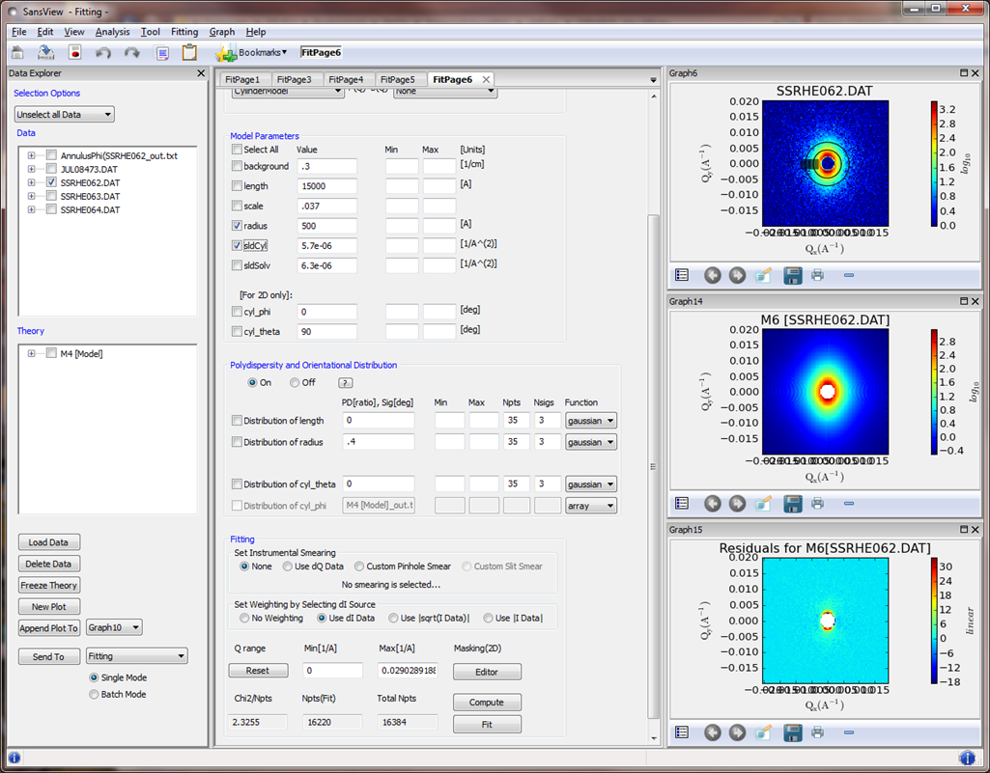The height and width of the screenshot is (773, 990).
Task: Check the background parameter checkbox
Action: pos(237,166)
